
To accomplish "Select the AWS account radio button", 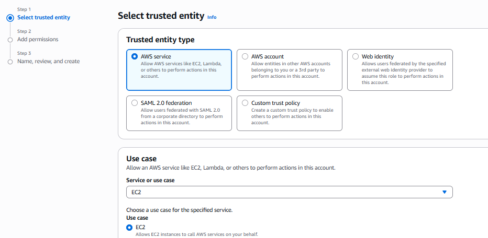I will pyautogui.click(x=245, y=56).
